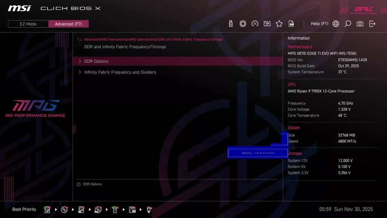Select the Advanced (F7) tab
387x218 pixels.
click(68, 23)
